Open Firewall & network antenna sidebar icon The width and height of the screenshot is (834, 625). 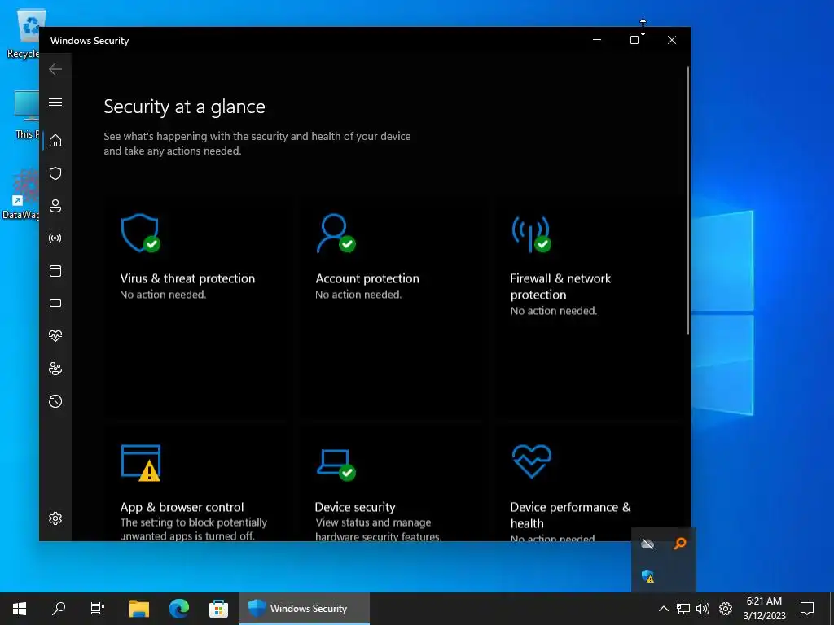pyautogui.click(x=55, y=238)
